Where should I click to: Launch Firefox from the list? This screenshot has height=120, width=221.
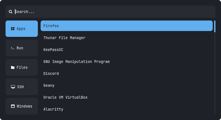(x=127, y=26)
